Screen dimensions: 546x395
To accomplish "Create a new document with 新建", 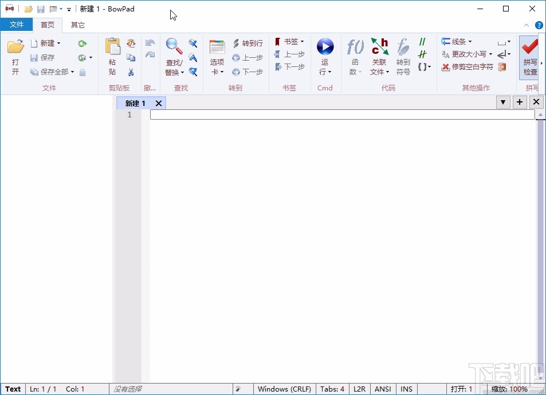I will [42, 43].
